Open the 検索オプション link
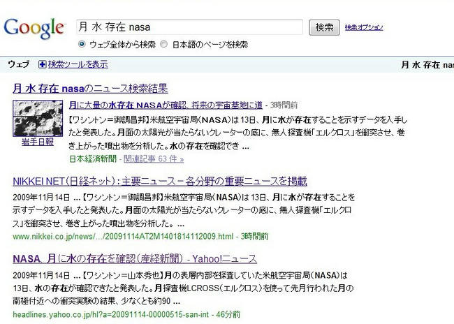Viewport: 454px width, 324px height. coord(364,27)
